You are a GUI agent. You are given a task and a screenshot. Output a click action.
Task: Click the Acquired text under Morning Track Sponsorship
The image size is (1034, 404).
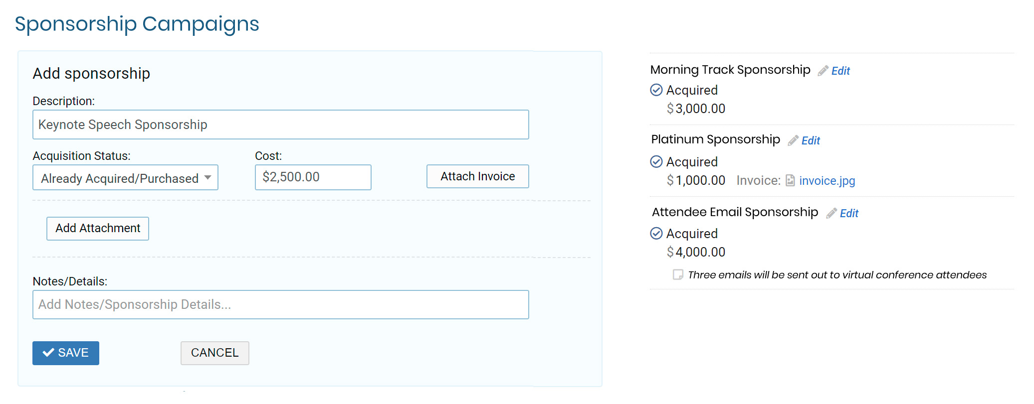click(692, 90)
